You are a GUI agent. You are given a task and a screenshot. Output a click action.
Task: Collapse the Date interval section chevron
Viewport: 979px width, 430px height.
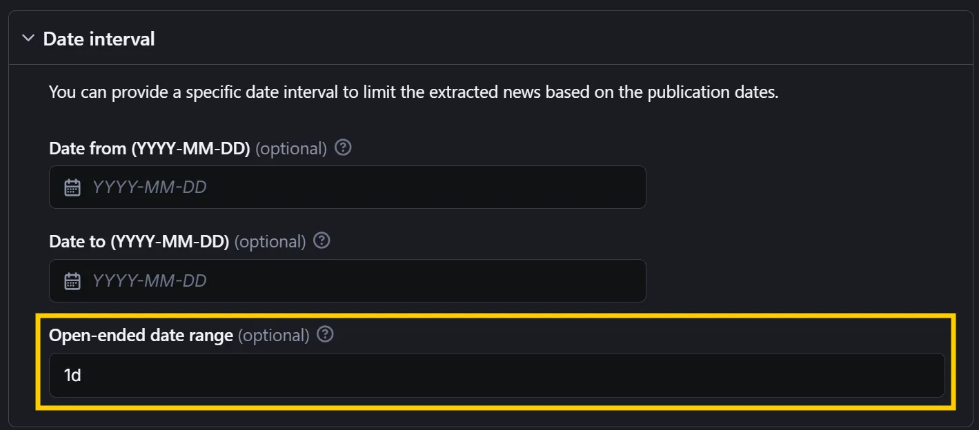click(28, 39)
